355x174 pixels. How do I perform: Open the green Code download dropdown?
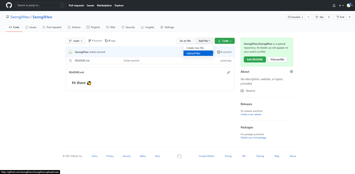(x=225, y=41)
